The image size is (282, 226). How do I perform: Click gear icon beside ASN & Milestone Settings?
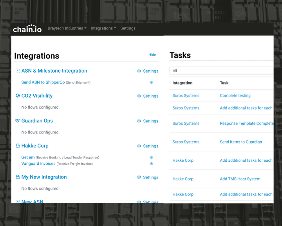click(x=139, y=71)
